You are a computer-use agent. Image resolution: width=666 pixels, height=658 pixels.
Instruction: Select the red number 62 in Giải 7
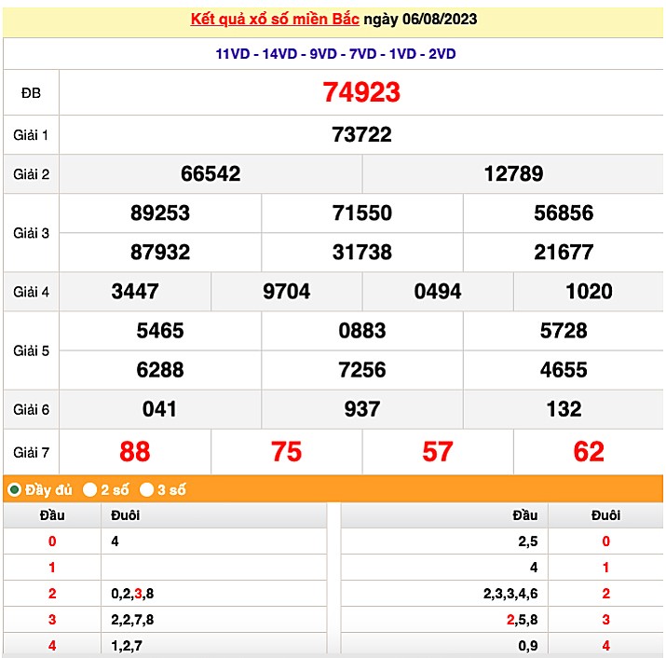click(589, 452)
